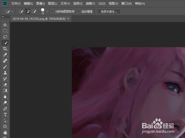Viewport: 185px width, 138px height.
Task: Select the History Brush tool
Action: click(x=5, y=79)
